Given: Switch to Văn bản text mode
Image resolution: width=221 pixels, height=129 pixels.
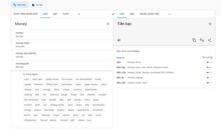Looking at the screenshot, I should tap(20, 5).
